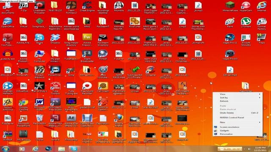Open the terraria folder icon
This screenshot has width=271, height=152.
pyautogui.click(x=55, y=134)
